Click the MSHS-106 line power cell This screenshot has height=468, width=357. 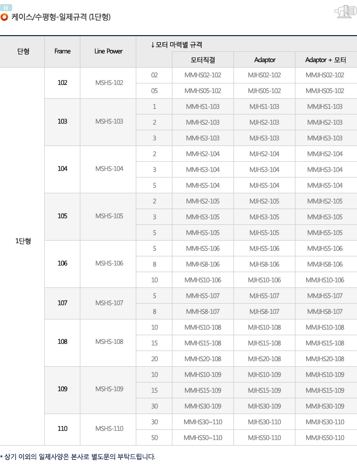click(109, 264)
